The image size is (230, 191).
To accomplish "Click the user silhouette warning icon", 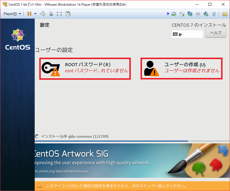I will 151,69.
